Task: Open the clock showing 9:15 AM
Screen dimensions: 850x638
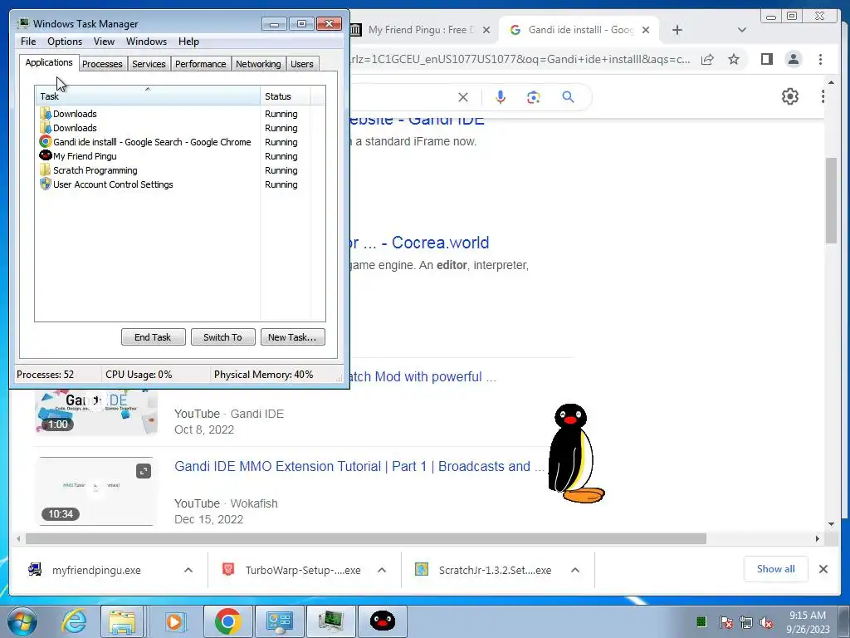Action: (808, 622)
